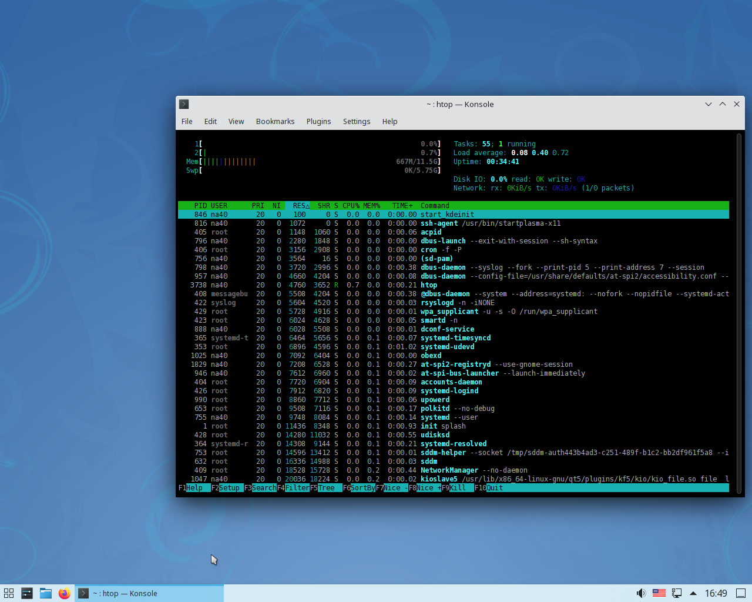Open the Dolphin file manager icon
This screenshot has width=752, height=602.
pos(46,593)
